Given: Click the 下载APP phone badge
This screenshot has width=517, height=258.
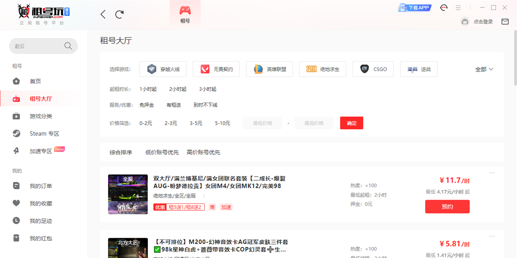Looking at the screenshot, I should click(415, 8).
